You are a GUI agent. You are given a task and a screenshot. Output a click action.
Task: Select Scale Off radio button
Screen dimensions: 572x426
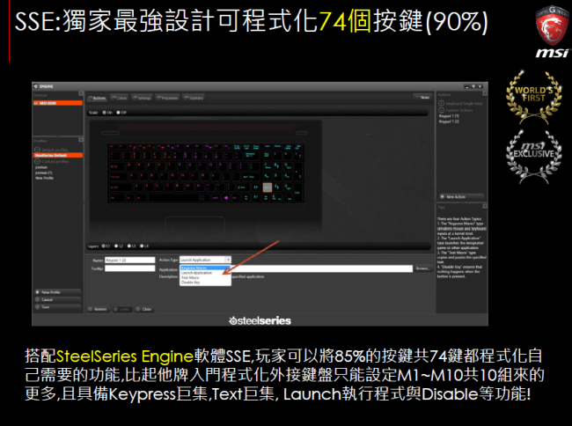tap(118, 113)
